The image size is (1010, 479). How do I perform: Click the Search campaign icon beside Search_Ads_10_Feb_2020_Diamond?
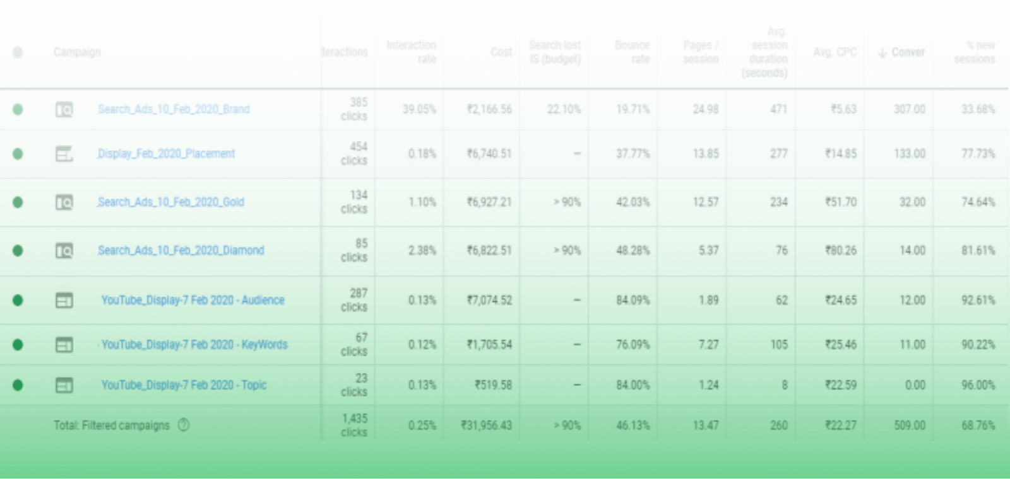click(x=64, y=250)
